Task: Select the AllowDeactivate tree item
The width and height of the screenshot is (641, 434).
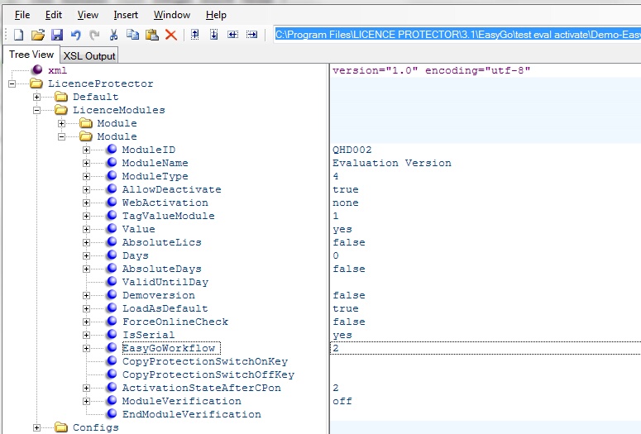Action: [x=171, y=189]
